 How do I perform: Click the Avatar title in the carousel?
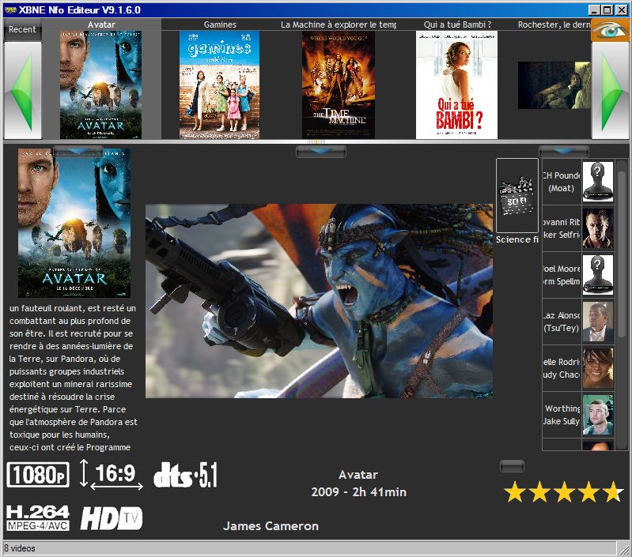tap(101, 24)
